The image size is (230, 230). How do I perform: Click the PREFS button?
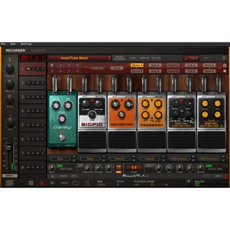pyautogui.click(x=63, y=176)
